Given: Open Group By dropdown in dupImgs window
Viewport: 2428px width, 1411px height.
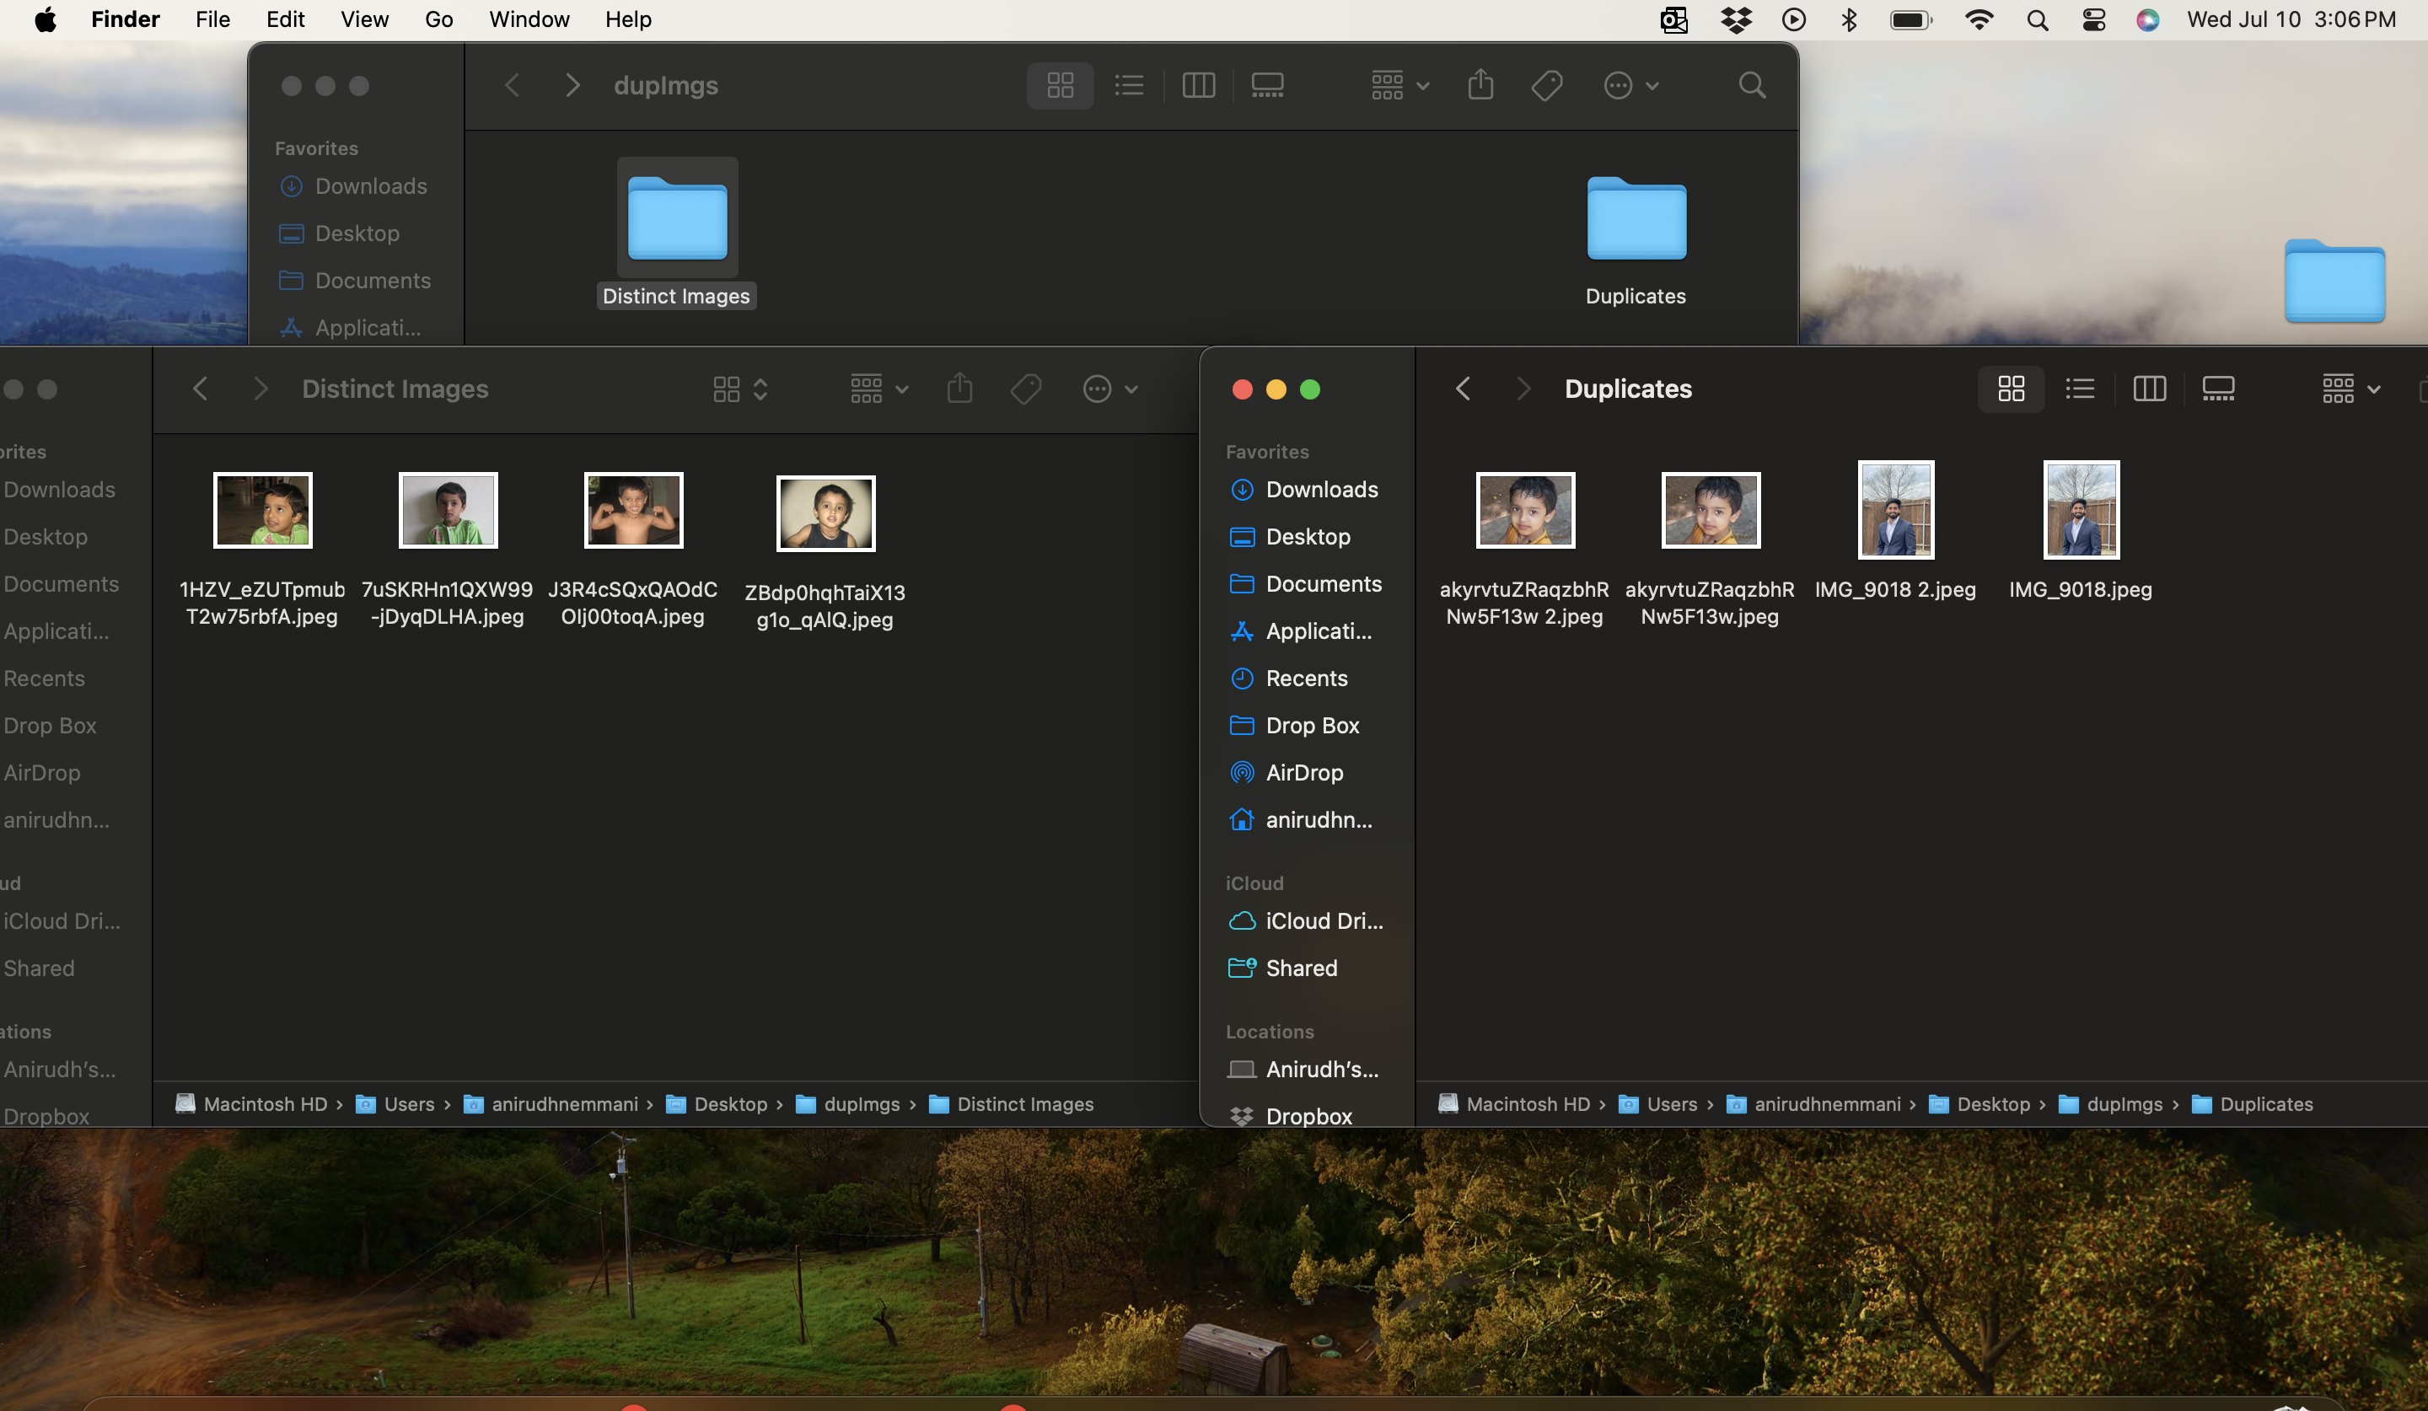Looking at the screenshot, I should [x=1400, y=86].
